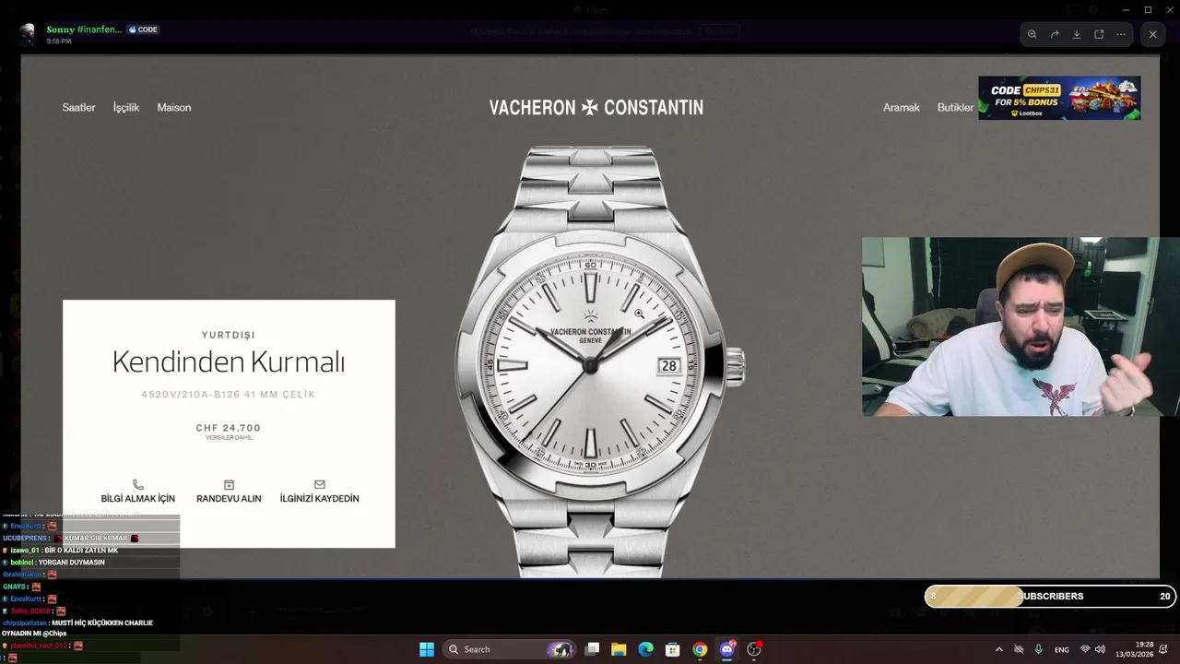Screen dimensions: 1180x664
Task: Click the subscribers goal progress bar
Action: pyautogui.click(x=1050, y=597)
